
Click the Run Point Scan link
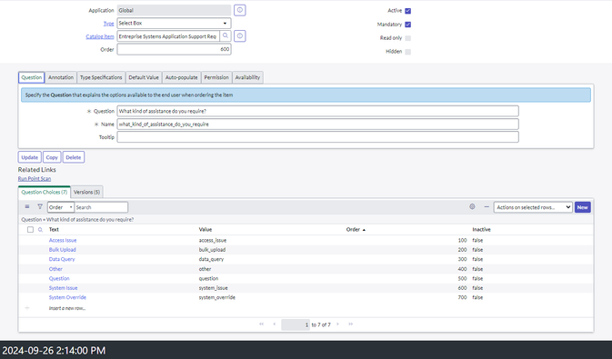[x=35, y=179]
